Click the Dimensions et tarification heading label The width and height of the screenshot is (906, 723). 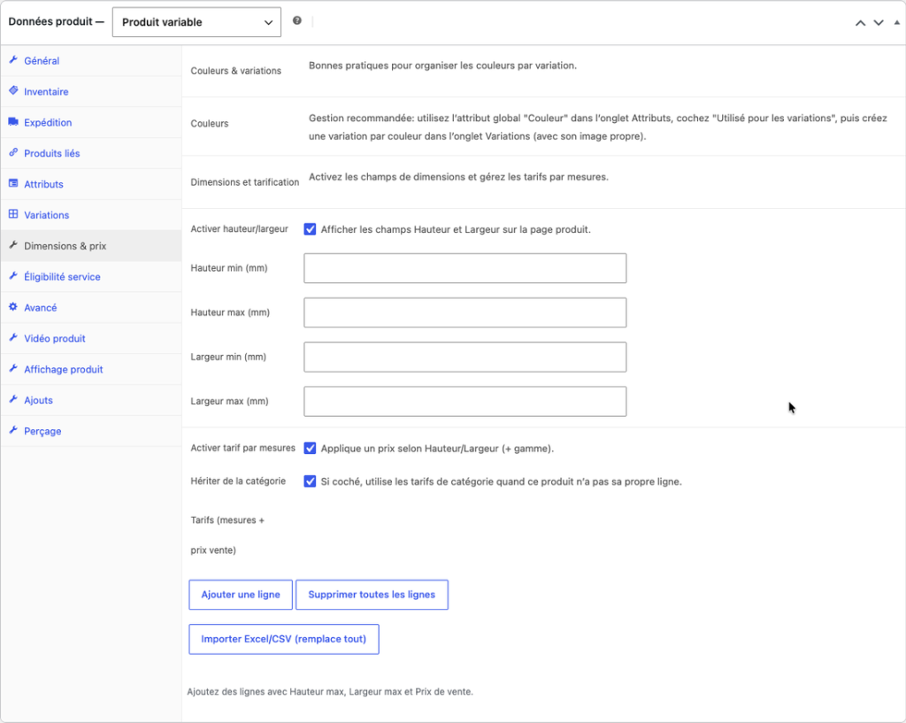point(245,182)
